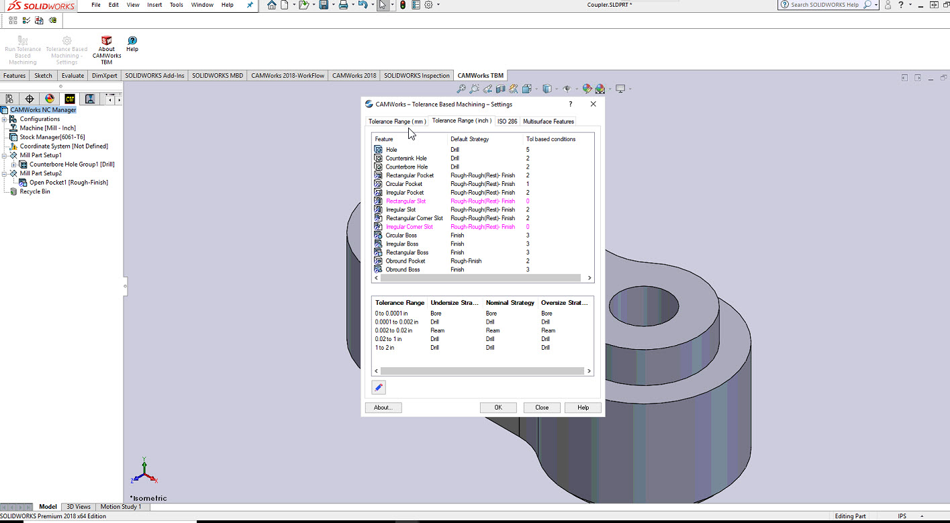Screen dimensions: 950x523
Task: Click the OK button
Action: point(498,408)
